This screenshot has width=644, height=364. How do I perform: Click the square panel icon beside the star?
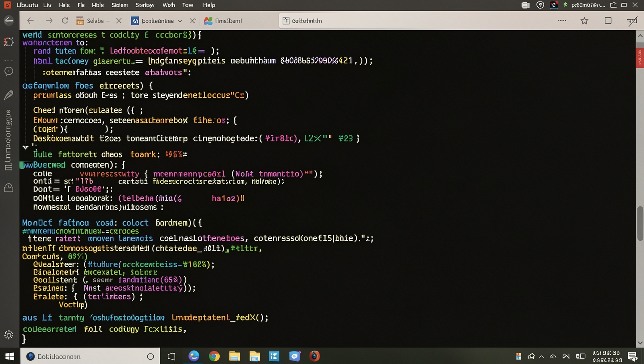coord(608,20)
